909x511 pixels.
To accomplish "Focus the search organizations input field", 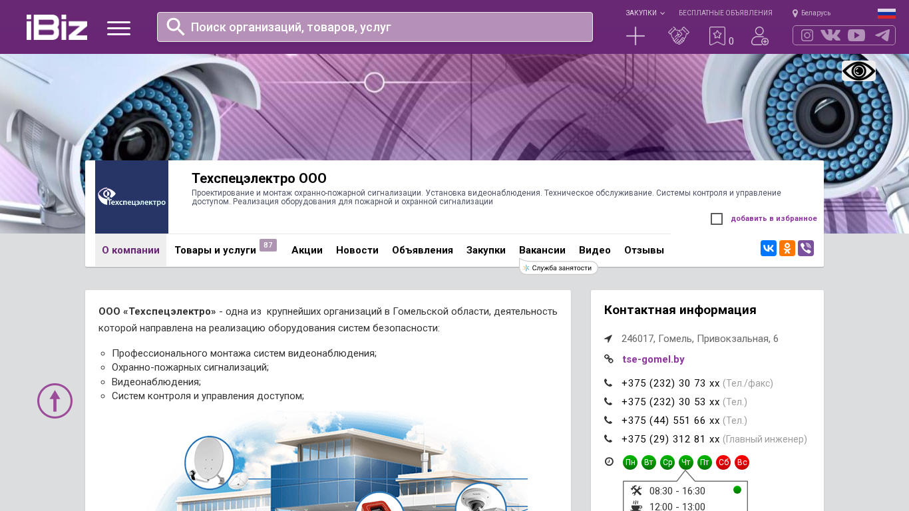I will 375,27.
